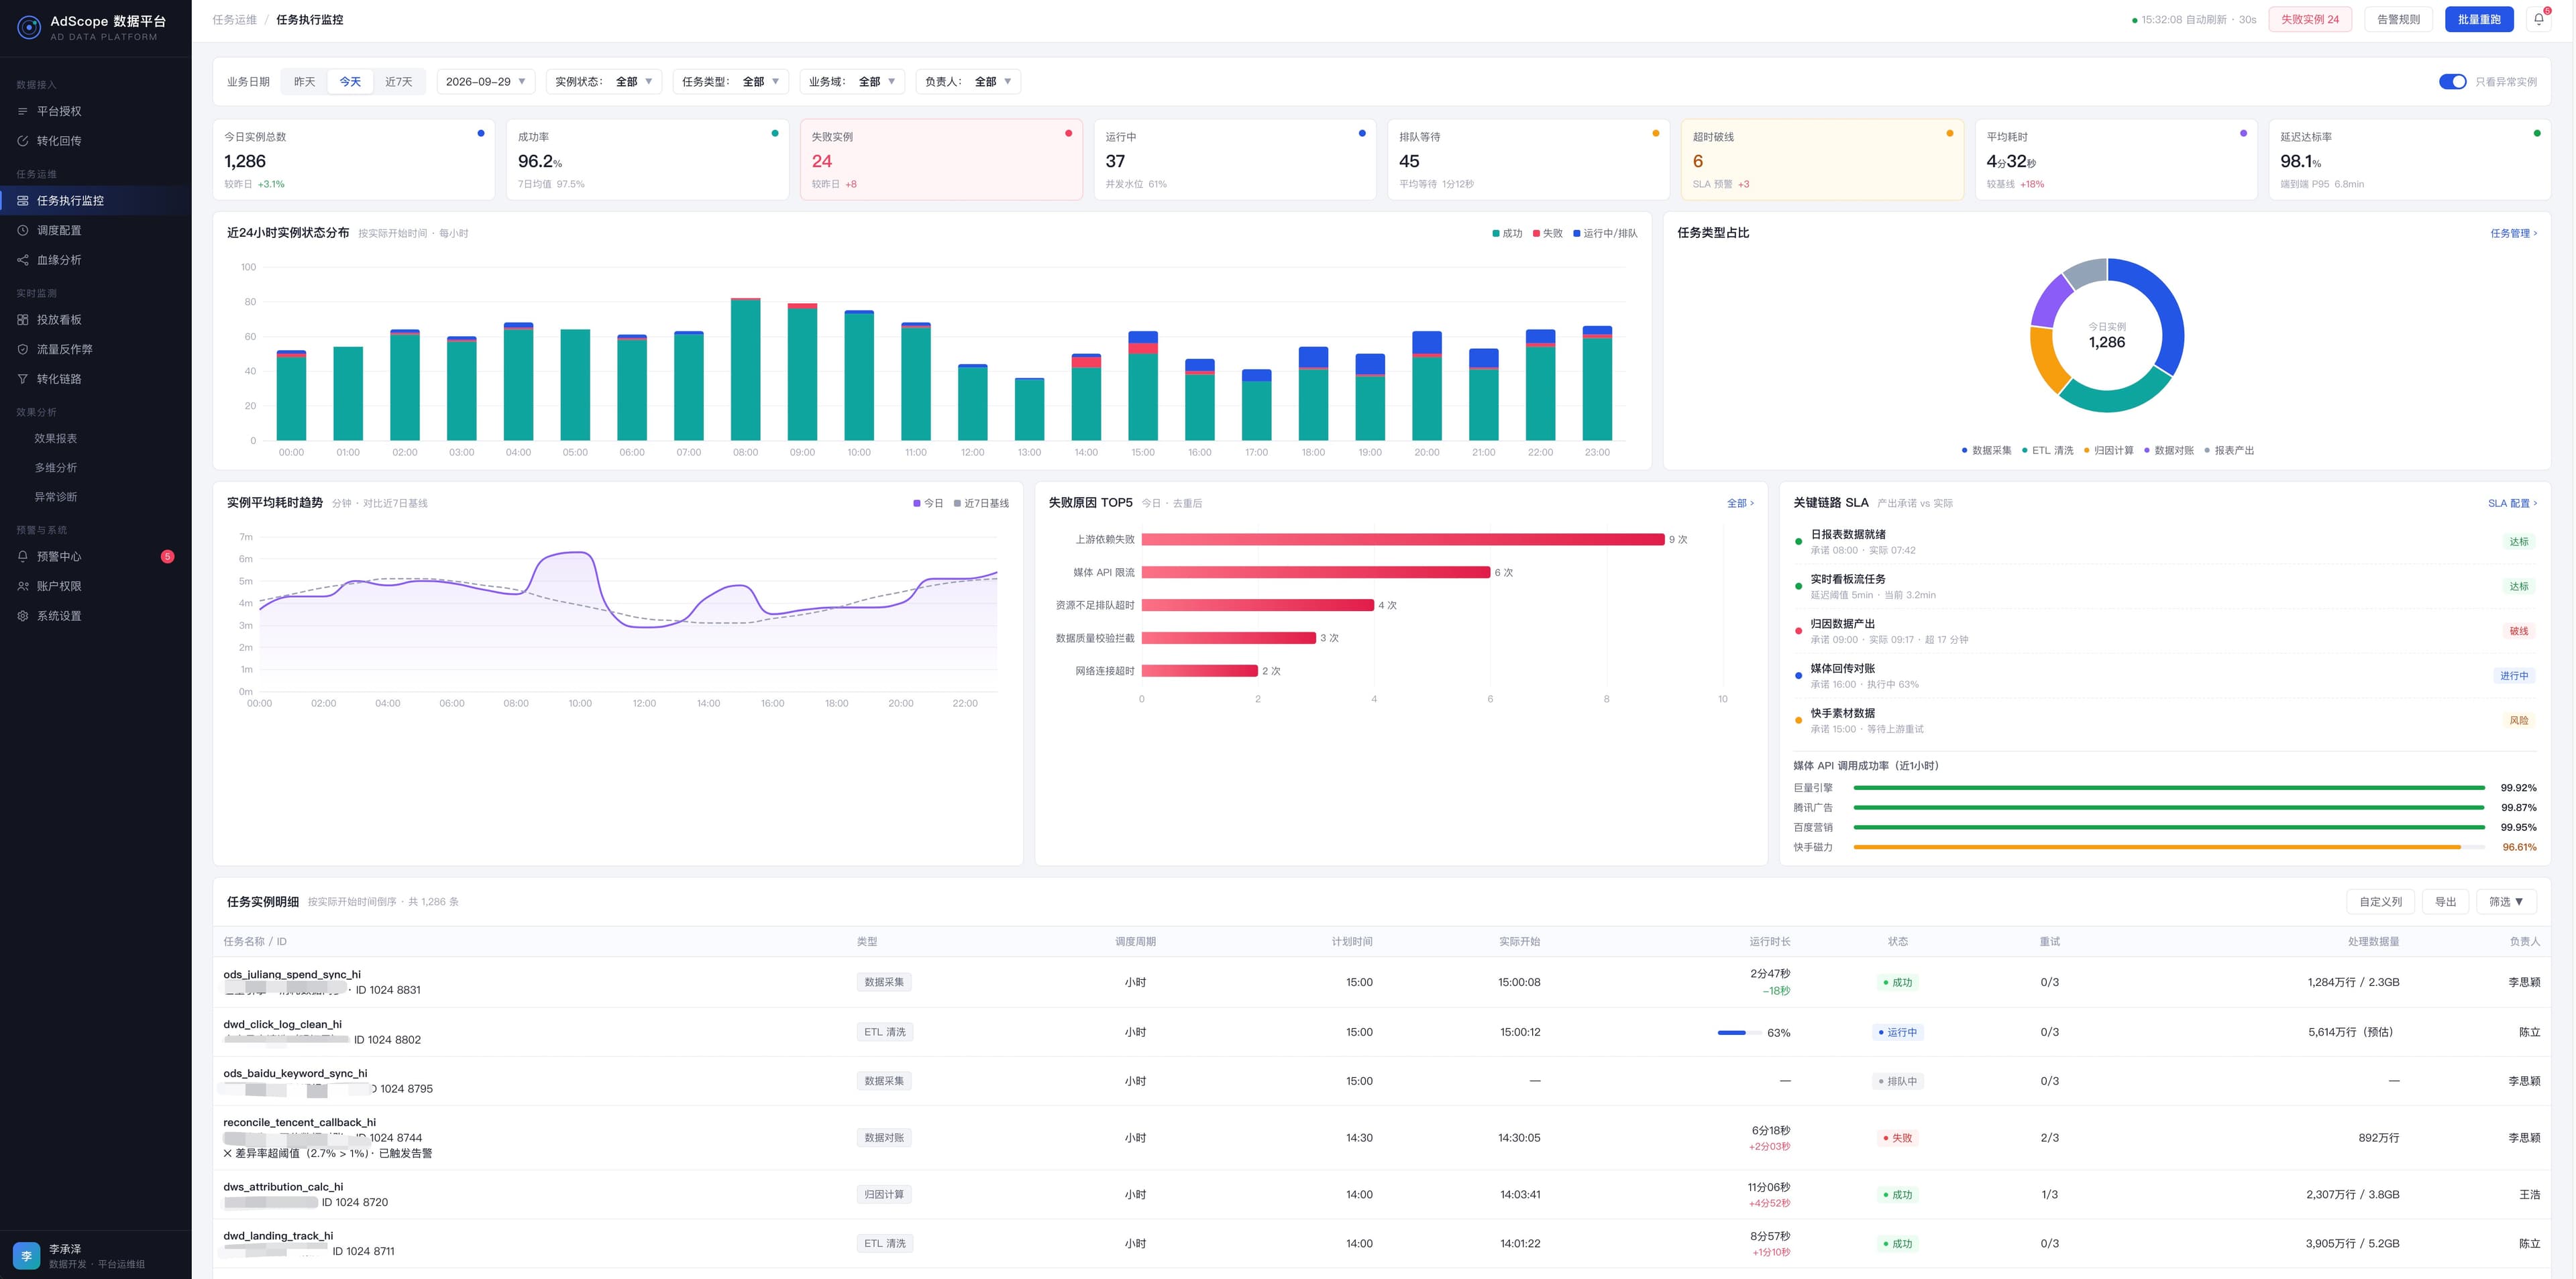Click the 快手磁力 success rate bar

click(2169, 847)
